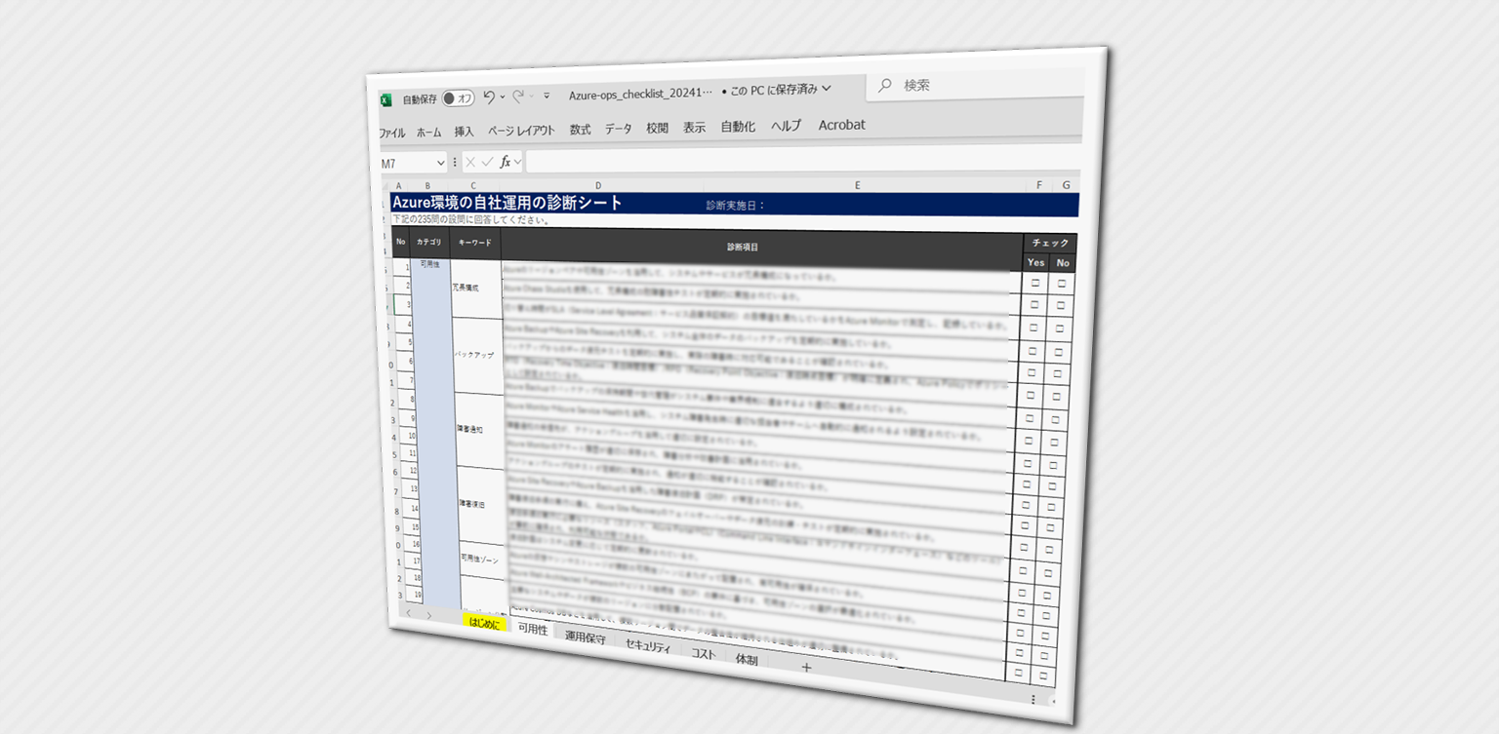Viewport: 1499px width, 734px height.
Task: Click the 下記の235問の設問に回答してください text
Action: 471,220
